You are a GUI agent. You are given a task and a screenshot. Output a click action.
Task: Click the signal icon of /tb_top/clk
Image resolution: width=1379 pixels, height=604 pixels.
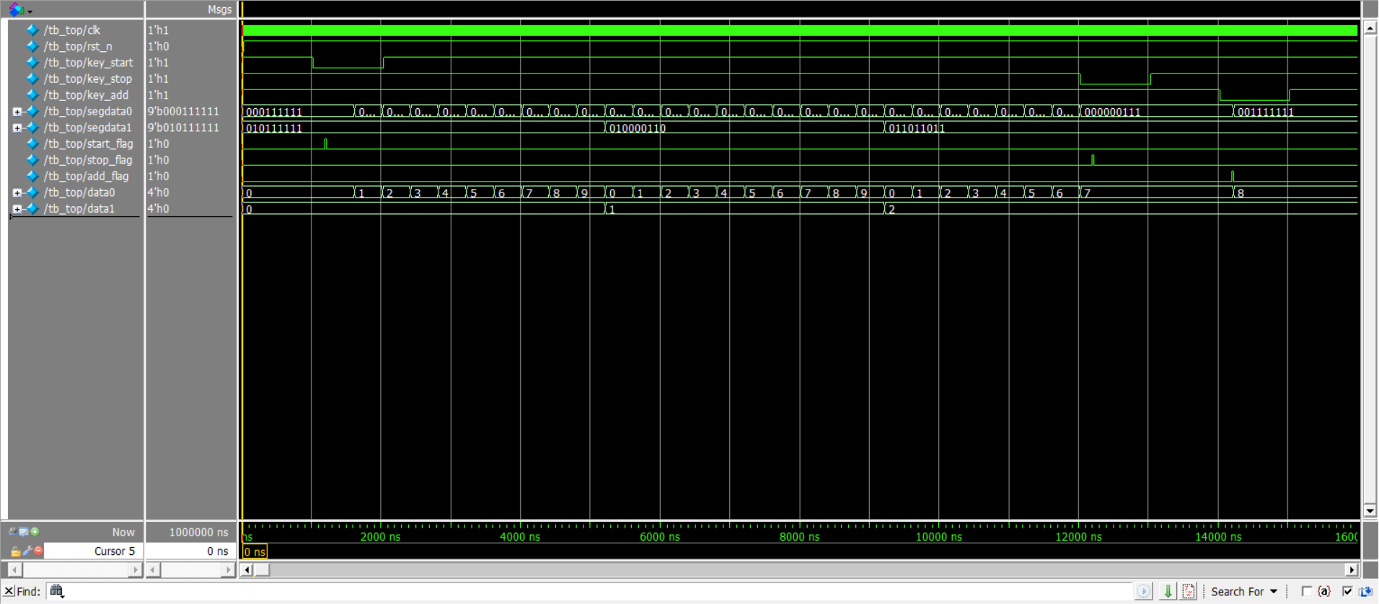coord(32,30)
